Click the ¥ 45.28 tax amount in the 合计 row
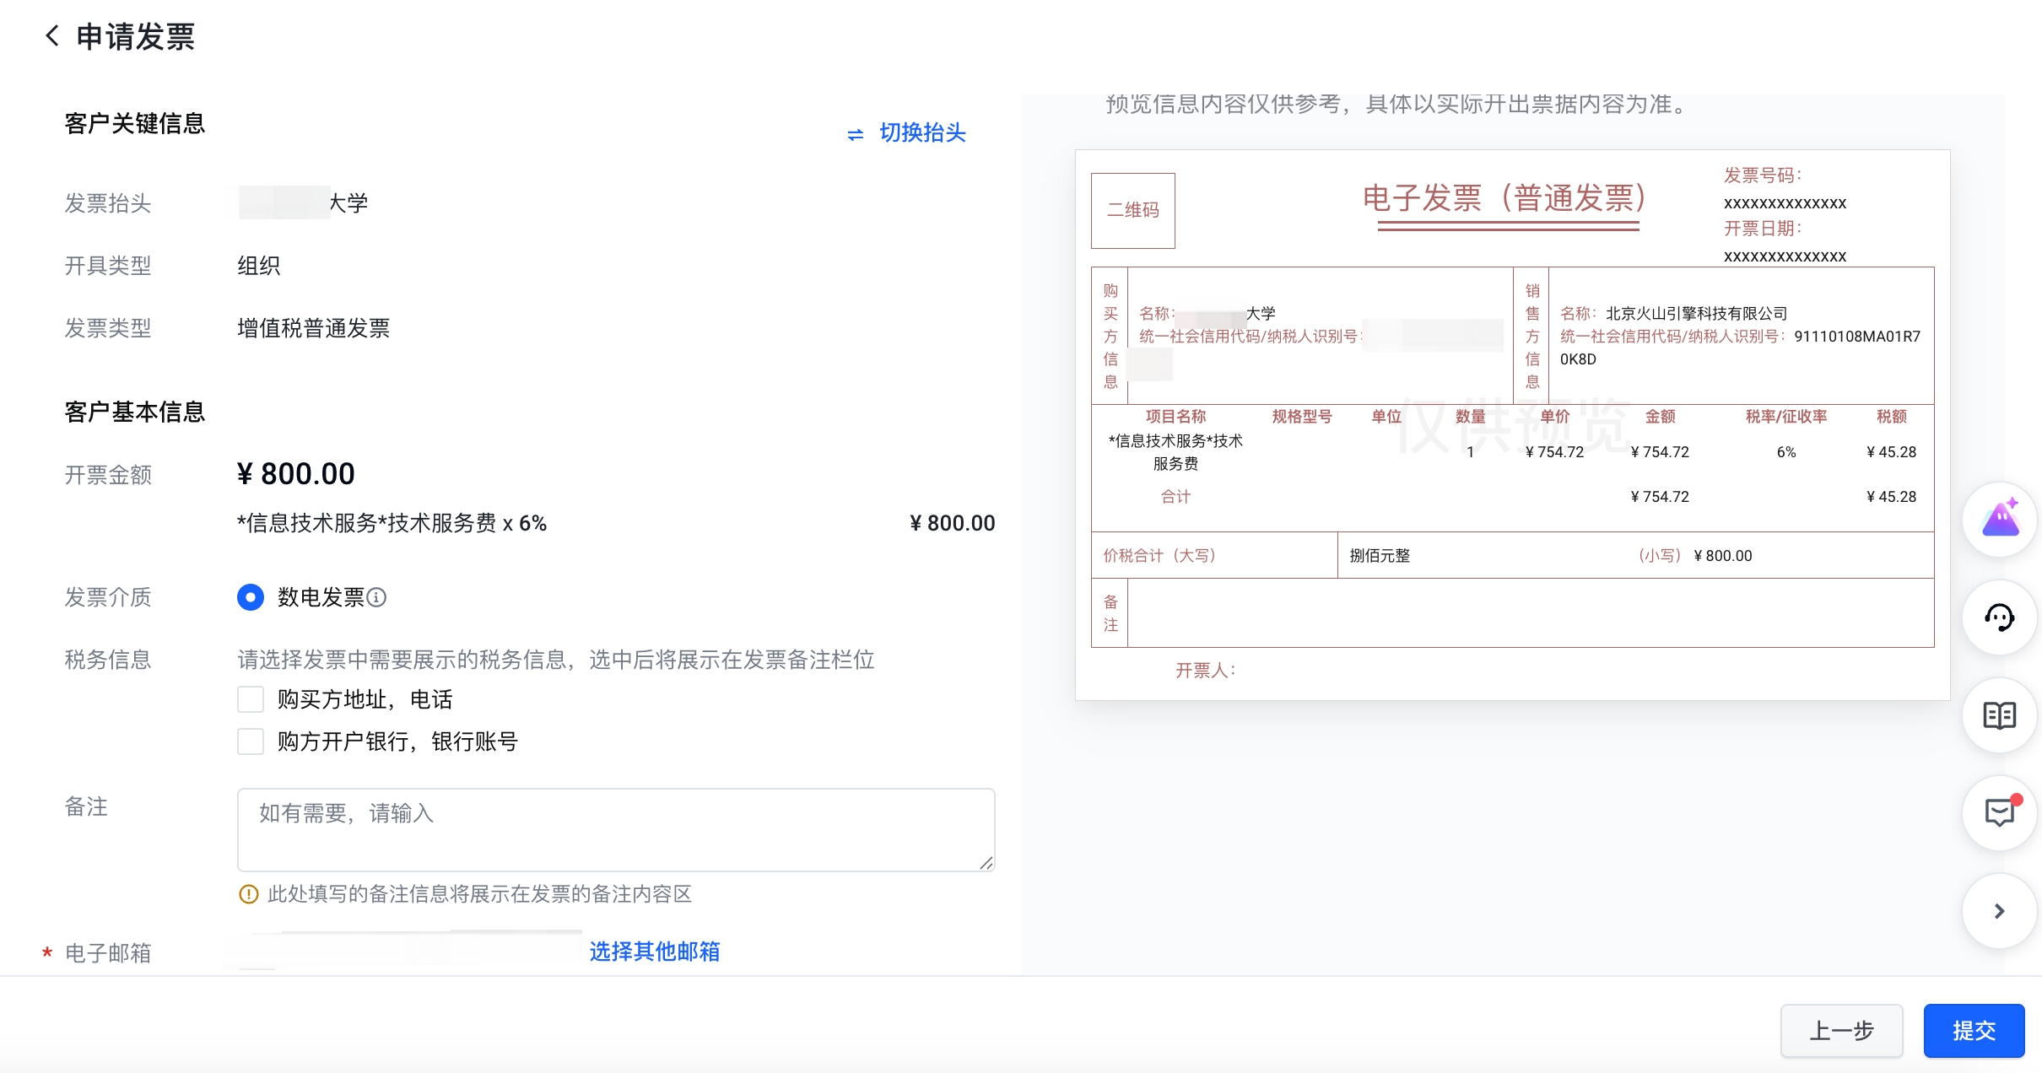This screenshot has height=1073, width=2042. tap(1891, 497)
